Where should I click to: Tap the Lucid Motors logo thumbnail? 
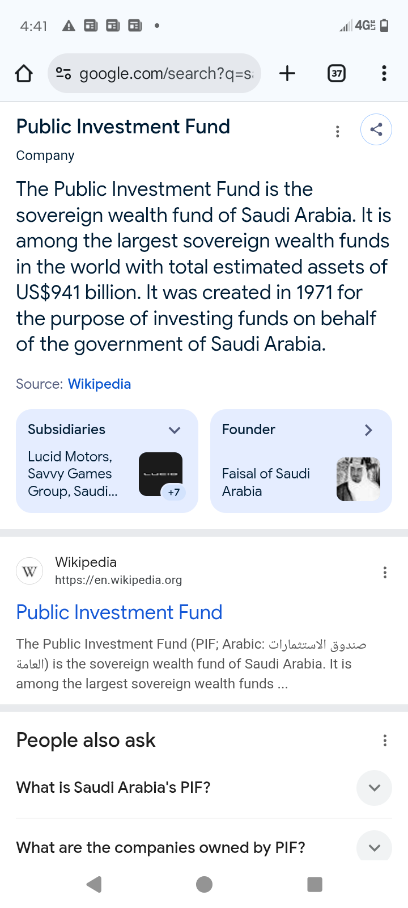[x=160, y=474]
